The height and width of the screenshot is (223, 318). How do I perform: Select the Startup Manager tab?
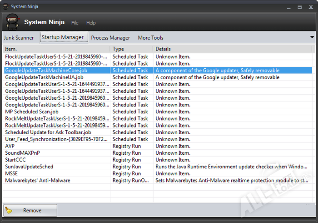[62, 37]
